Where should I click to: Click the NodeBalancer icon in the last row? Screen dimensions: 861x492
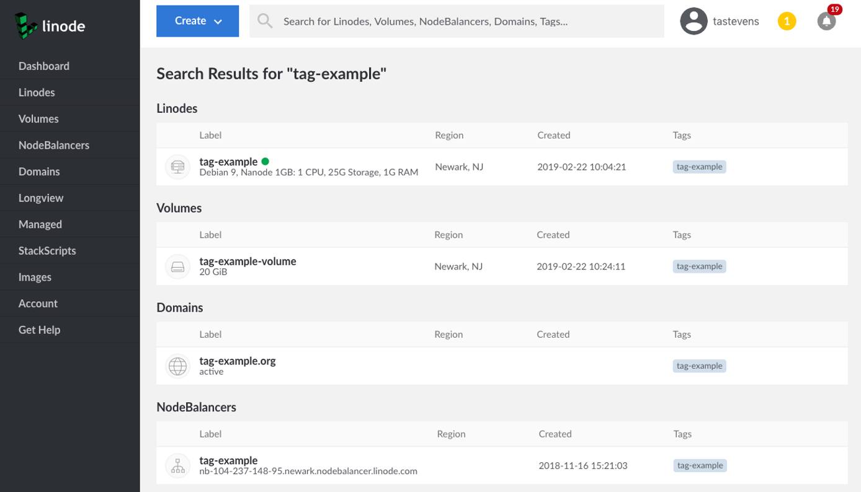(177, 465)
